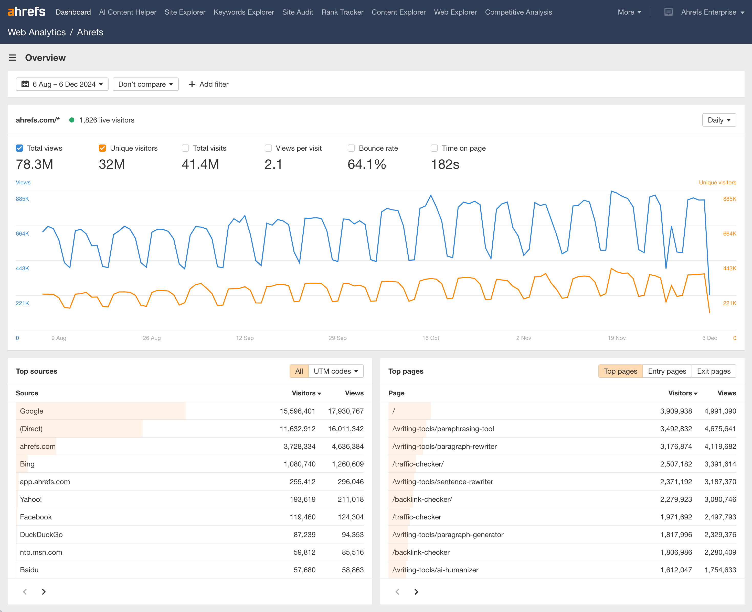Open Site Audit in navigation

coord(298,12)
